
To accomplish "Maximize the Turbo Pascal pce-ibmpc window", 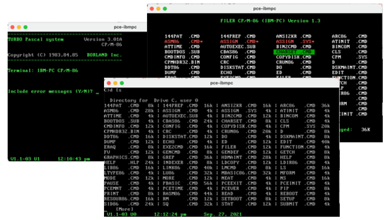I will coord(26,27).
